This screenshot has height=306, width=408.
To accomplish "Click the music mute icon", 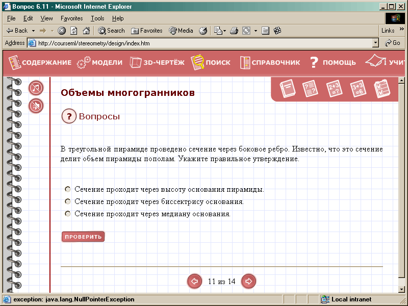I will pyautogui.click(x=36, y=88).
